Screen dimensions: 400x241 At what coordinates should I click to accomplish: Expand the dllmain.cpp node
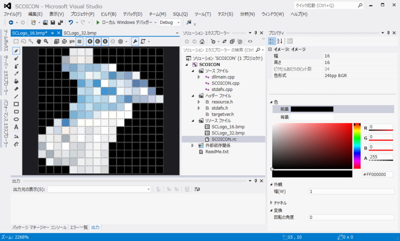[198, 77]
